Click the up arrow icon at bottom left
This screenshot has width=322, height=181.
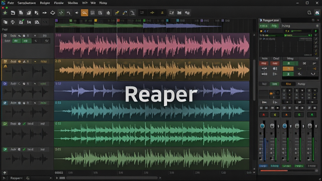point(4,173)
